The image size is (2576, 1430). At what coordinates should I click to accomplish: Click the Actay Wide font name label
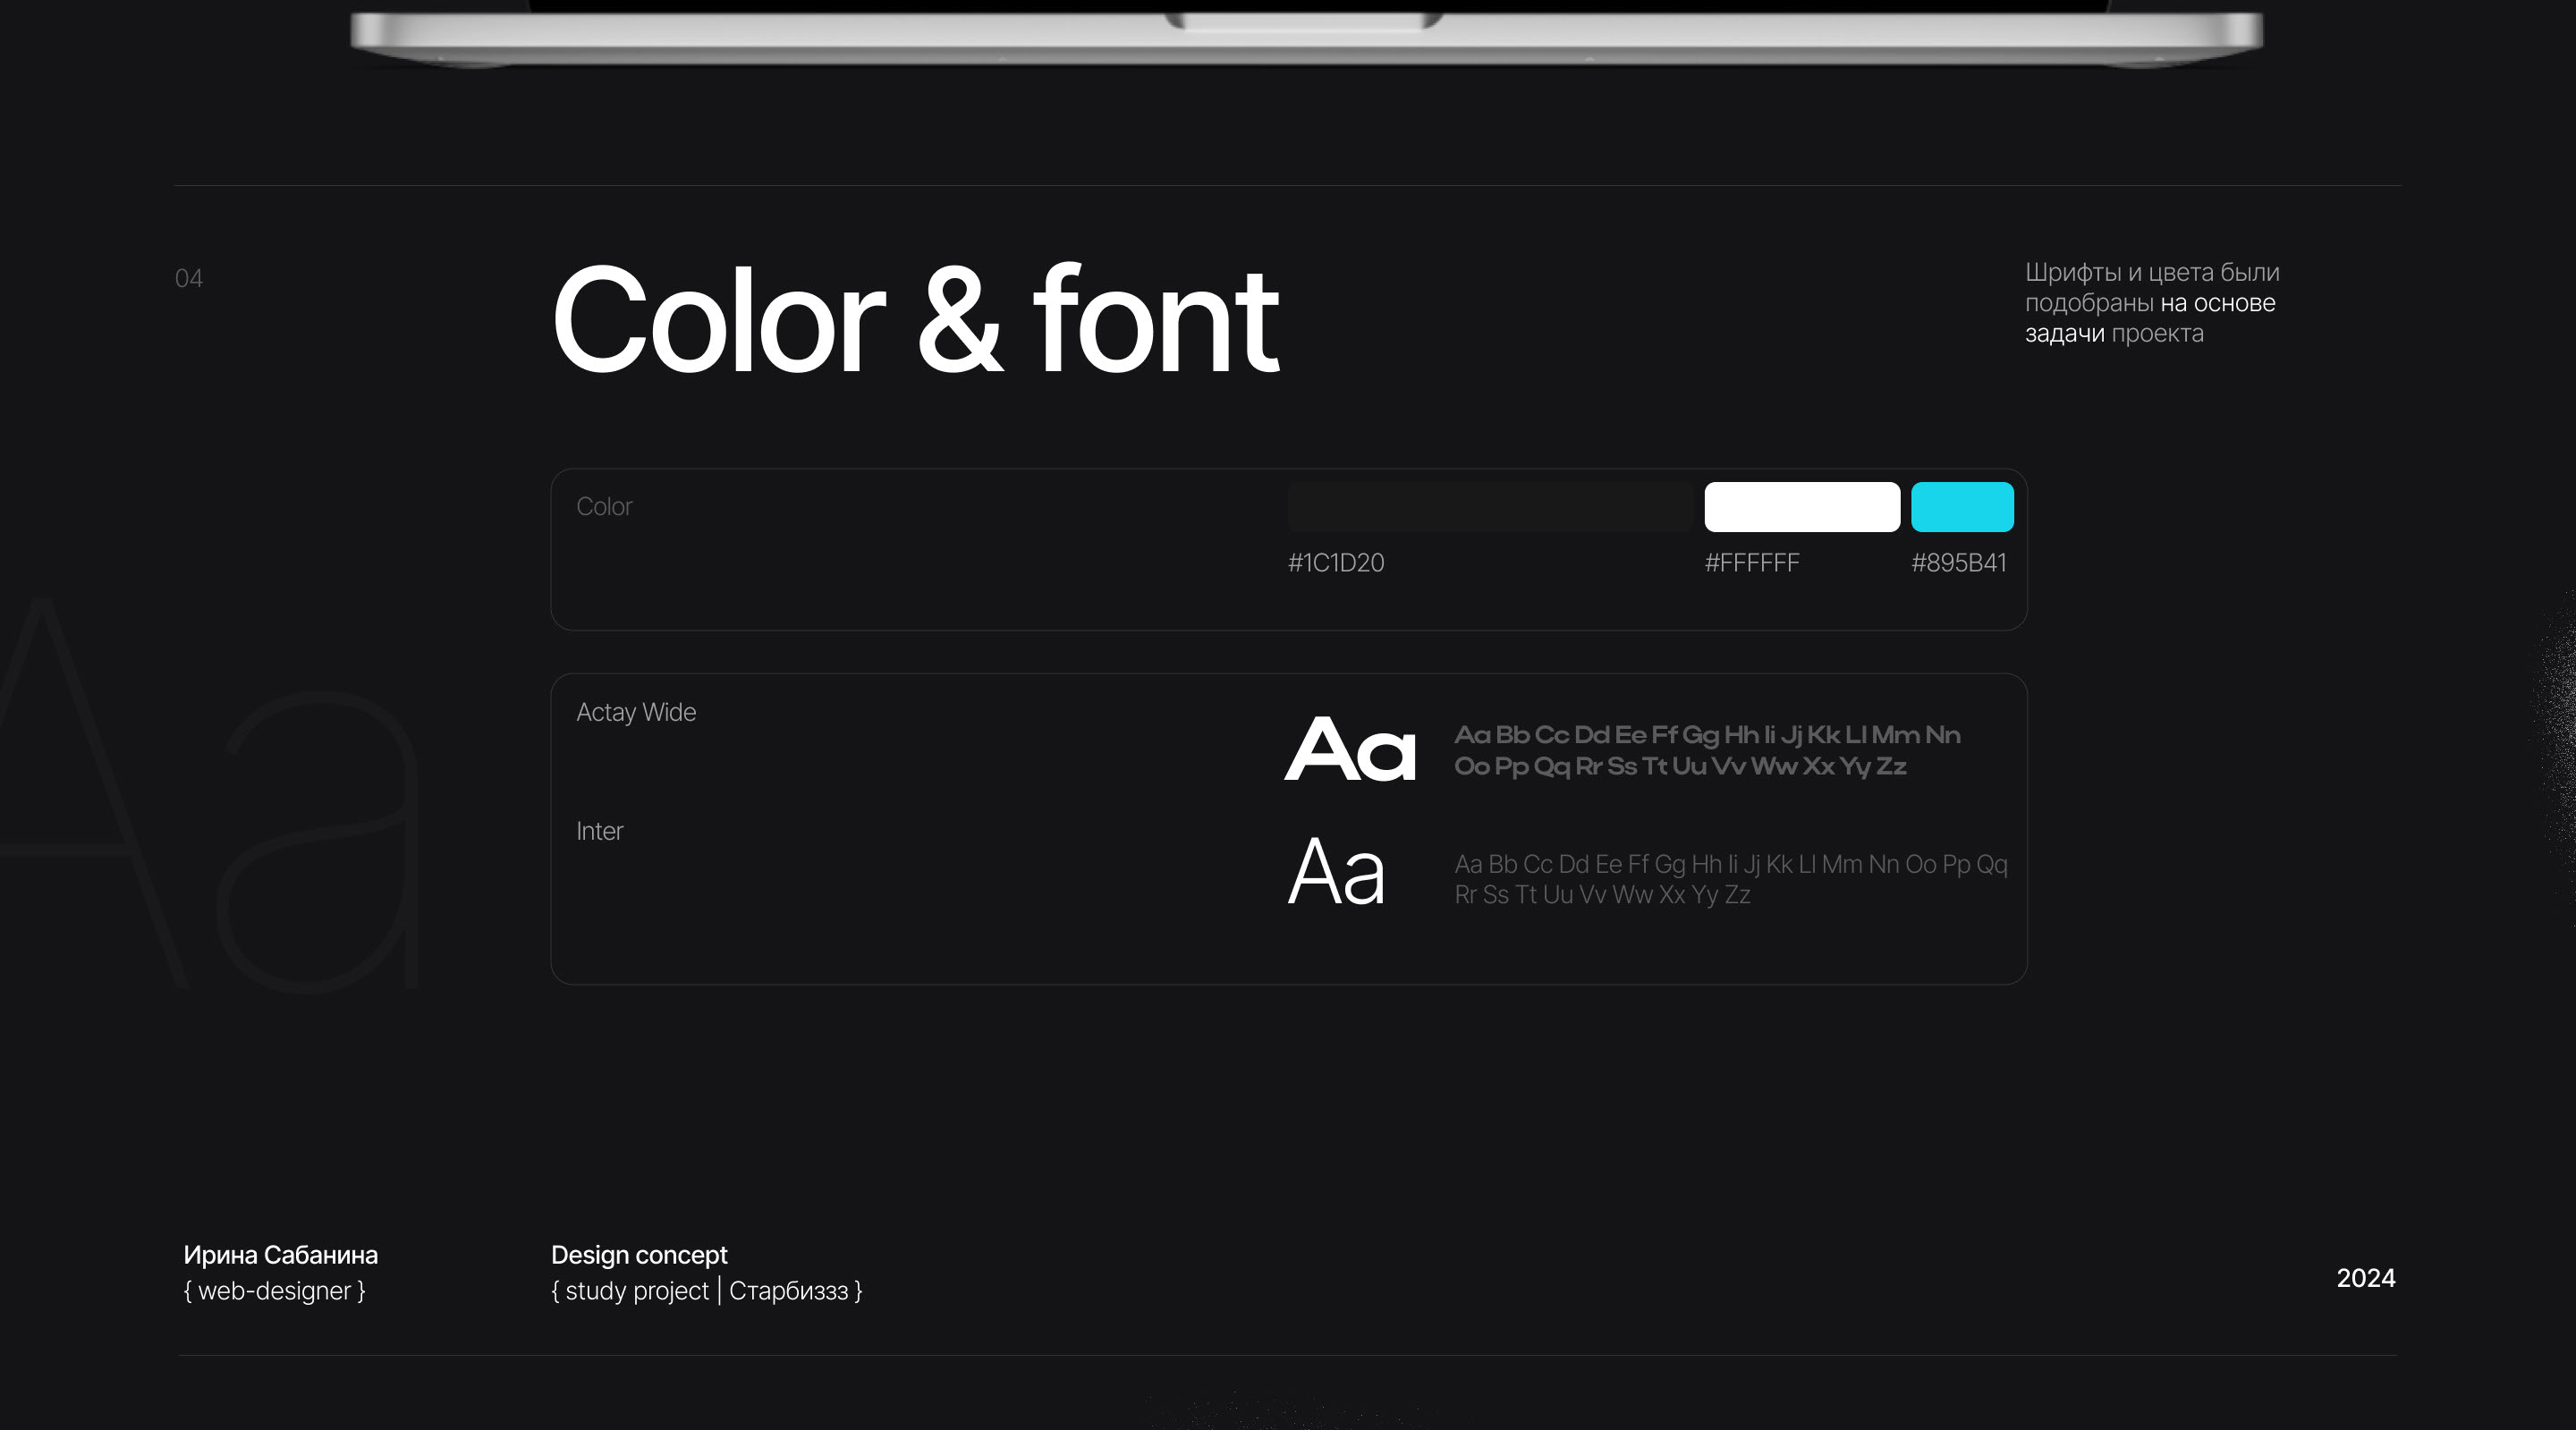[x=636, y=712]
